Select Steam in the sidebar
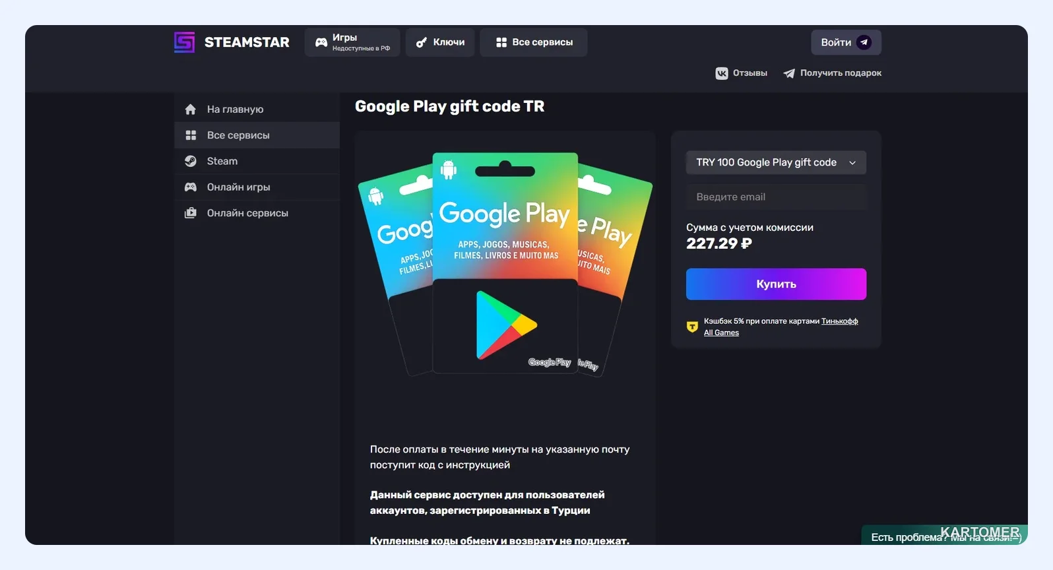The width and height of the screenshot is (1053, 570). [x=257, y=161]
